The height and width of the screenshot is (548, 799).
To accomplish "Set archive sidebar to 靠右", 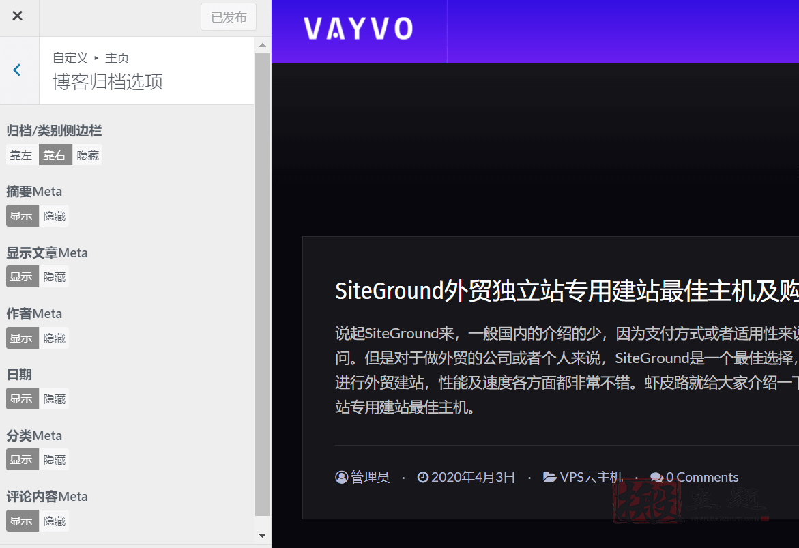I will [55, 155].
